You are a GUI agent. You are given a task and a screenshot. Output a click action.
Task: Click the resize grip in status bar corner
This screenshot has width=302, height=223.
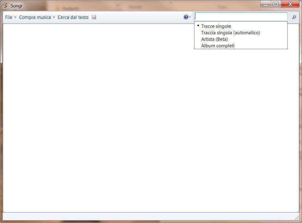pos(297,218)
